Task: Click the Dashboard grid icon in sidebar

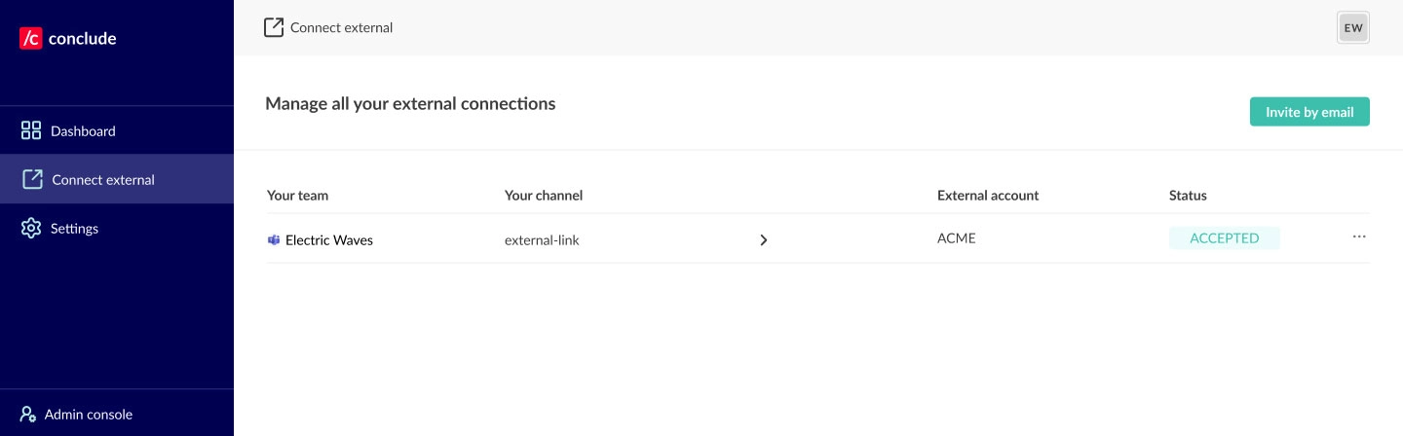Action: pyautogui.click(x=31, y=130)
